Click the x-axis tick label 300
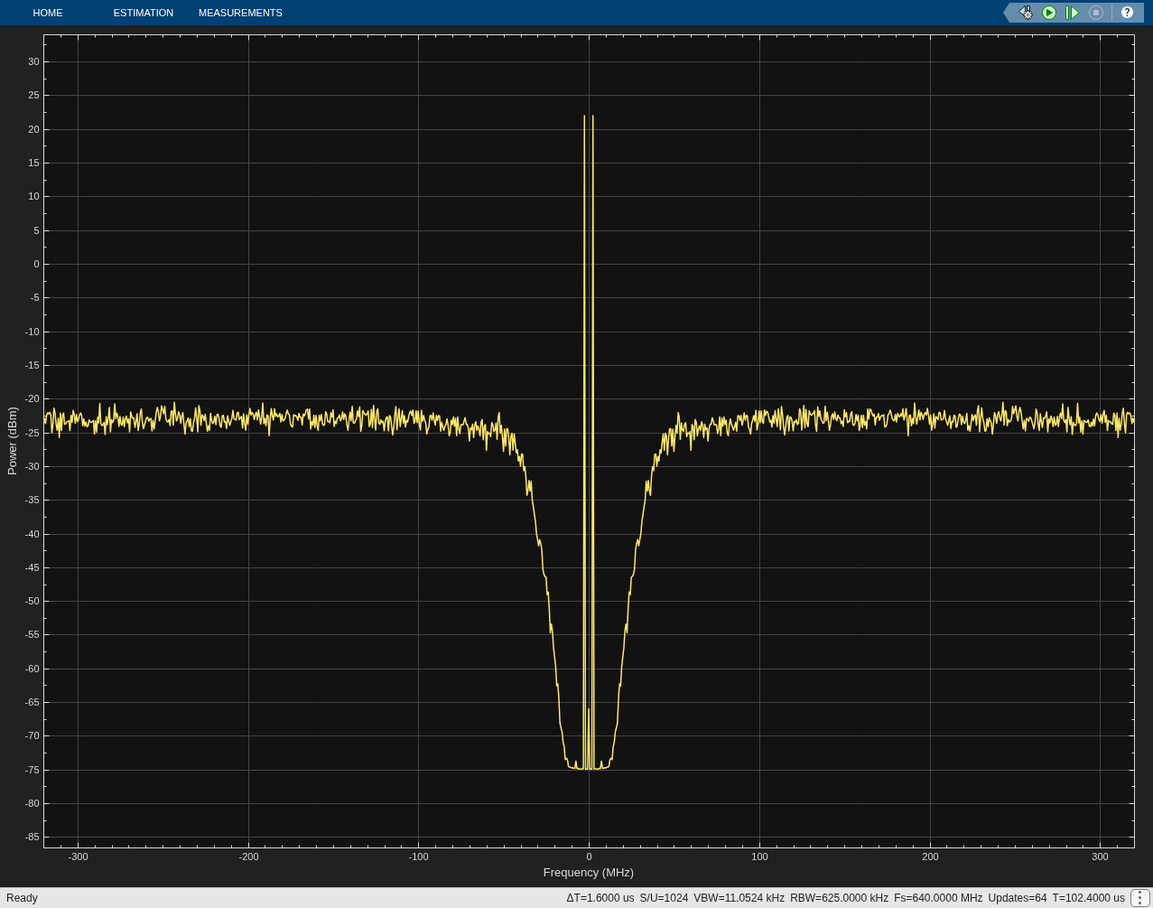This screenshot has width=1153, height=908. tap(1100, 857)
